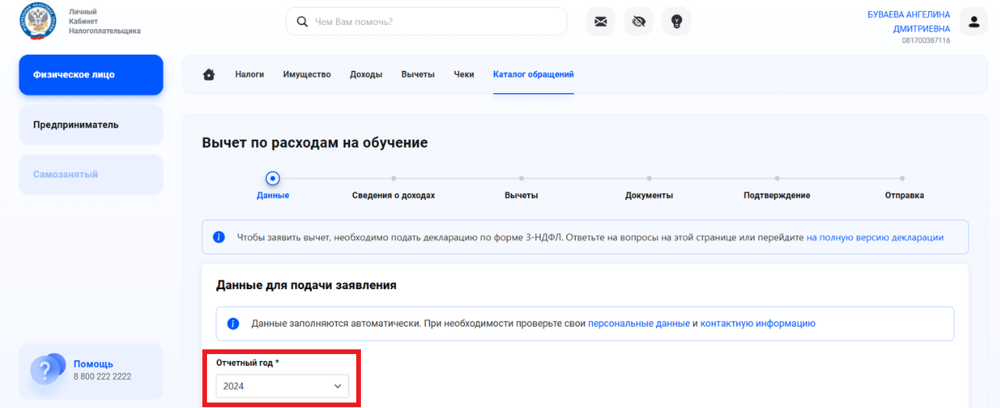The image size is (1000, 408).
Task: Click the 'Данные для подачи заявления' heading
Action: 306,285
